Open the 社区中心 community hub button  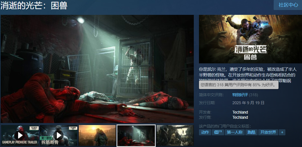click(288, 5)
